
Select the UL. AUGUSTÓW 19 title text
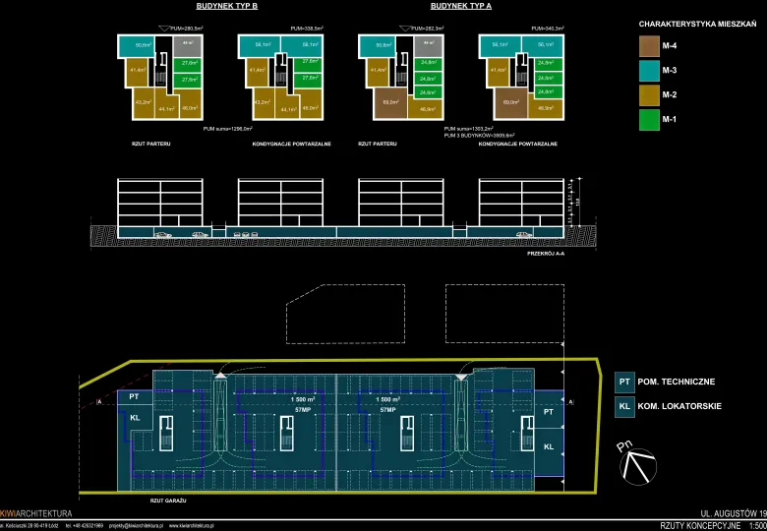[x=733, y=513]
